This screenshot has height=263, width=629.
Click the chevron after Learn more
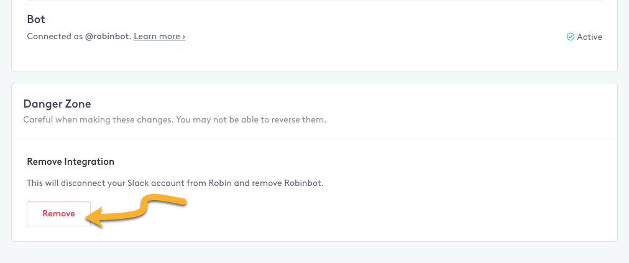184,37
